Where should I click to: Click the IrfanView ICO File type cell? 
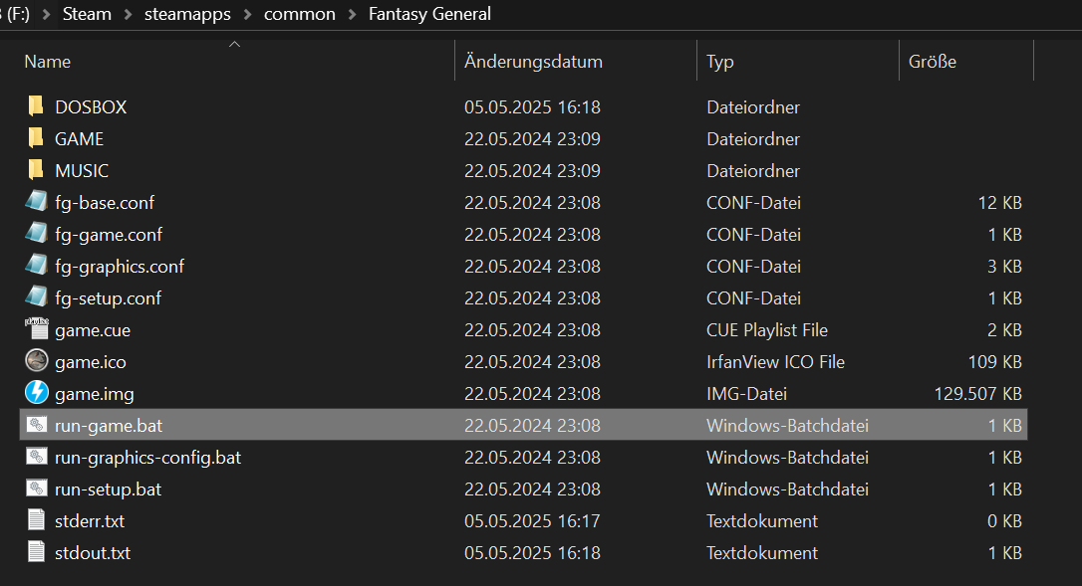(x=775, y=361)
